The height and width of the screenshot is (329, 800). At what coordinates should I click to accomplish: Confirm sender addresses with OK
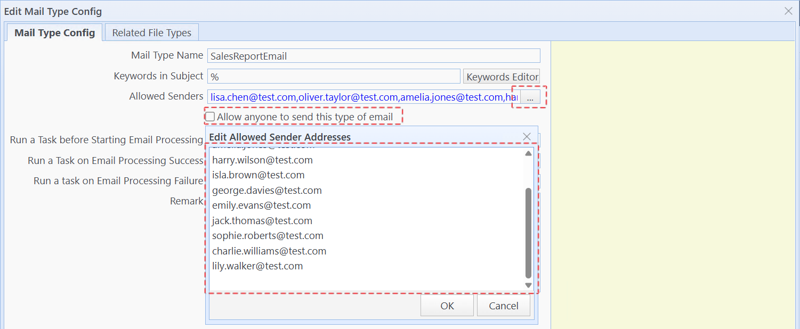click(x=447, y=306)
